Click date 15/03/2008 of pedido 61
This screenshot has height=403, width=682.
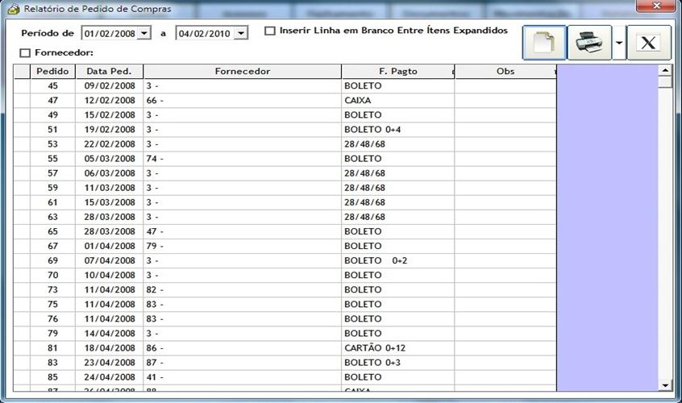(x=109, y=202)
